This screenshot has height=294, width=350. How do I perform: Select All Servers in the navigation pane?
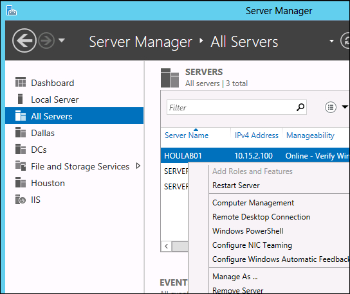click(x=75, y=116)
